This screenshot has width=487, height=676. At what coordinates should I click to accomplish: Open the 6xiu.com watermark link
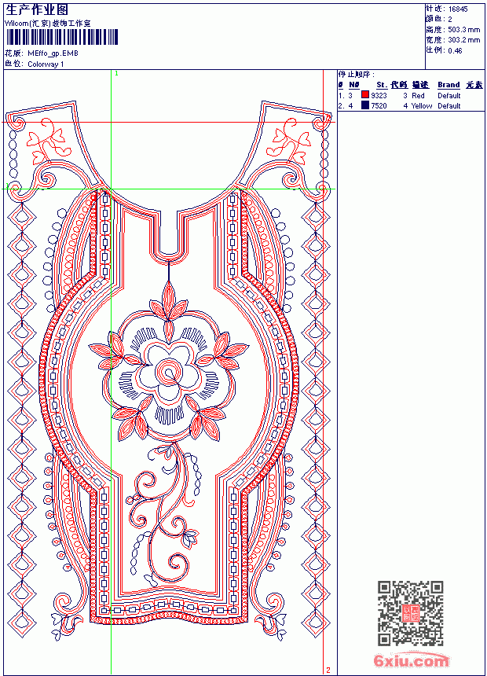(x=411, y=660)
